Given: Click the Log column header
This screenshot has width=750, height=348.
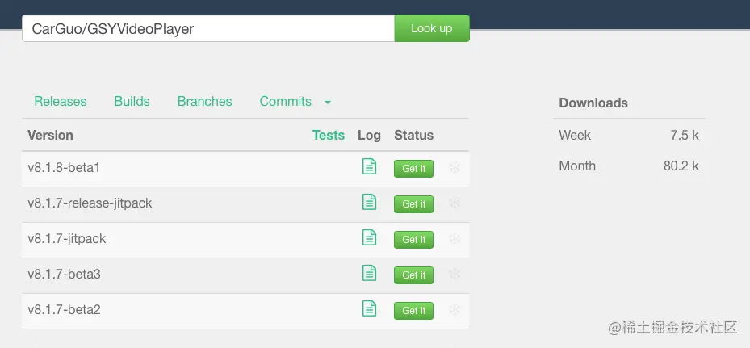Looking at the screenshot, I should [369, 136].
